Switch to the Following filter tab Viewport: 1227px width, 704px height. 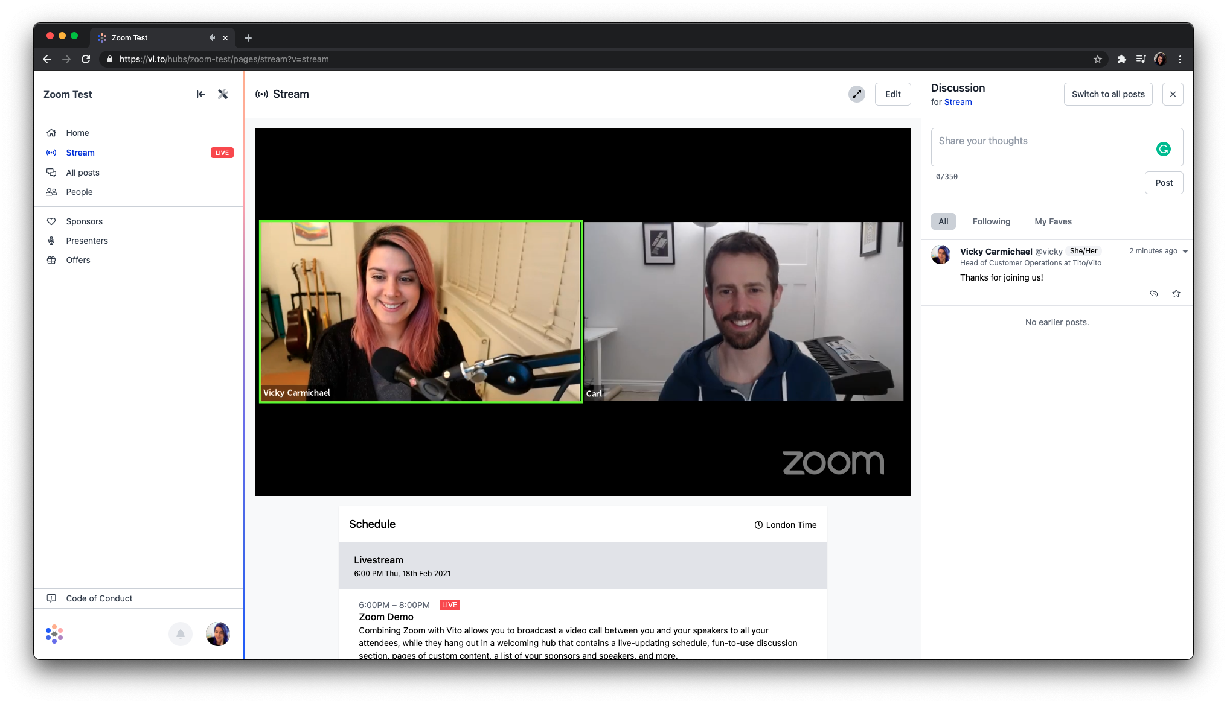(991, 221)
